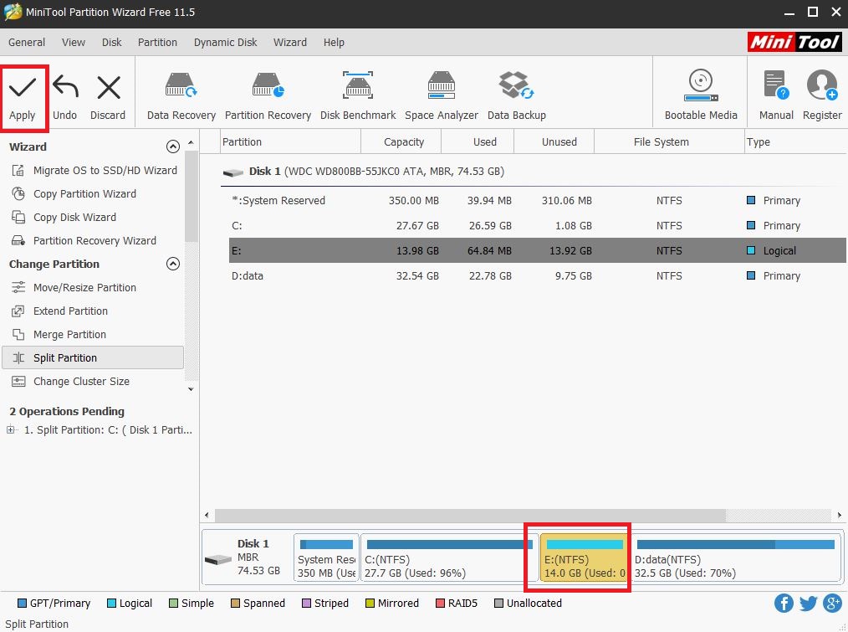Click the Unallocated legend color swatch
This screenshot has height=632, width=848.
[x=498, y=604]
